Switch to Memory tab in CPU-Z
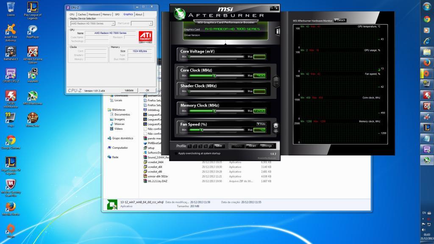Viewport: 434px width, 244px height. [107, 14]
